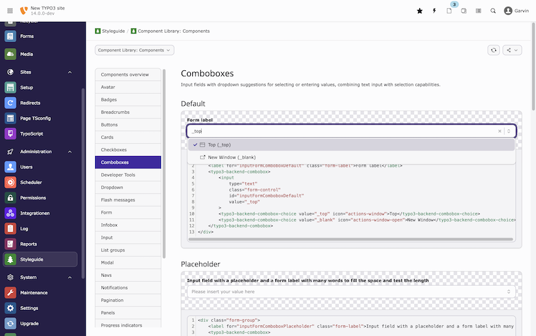
Task: Open the Garvin user account menu
Action: point(517,11)
